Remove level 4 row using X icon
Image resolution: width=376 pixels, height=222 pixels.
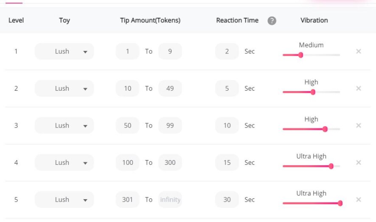(359, 163)
